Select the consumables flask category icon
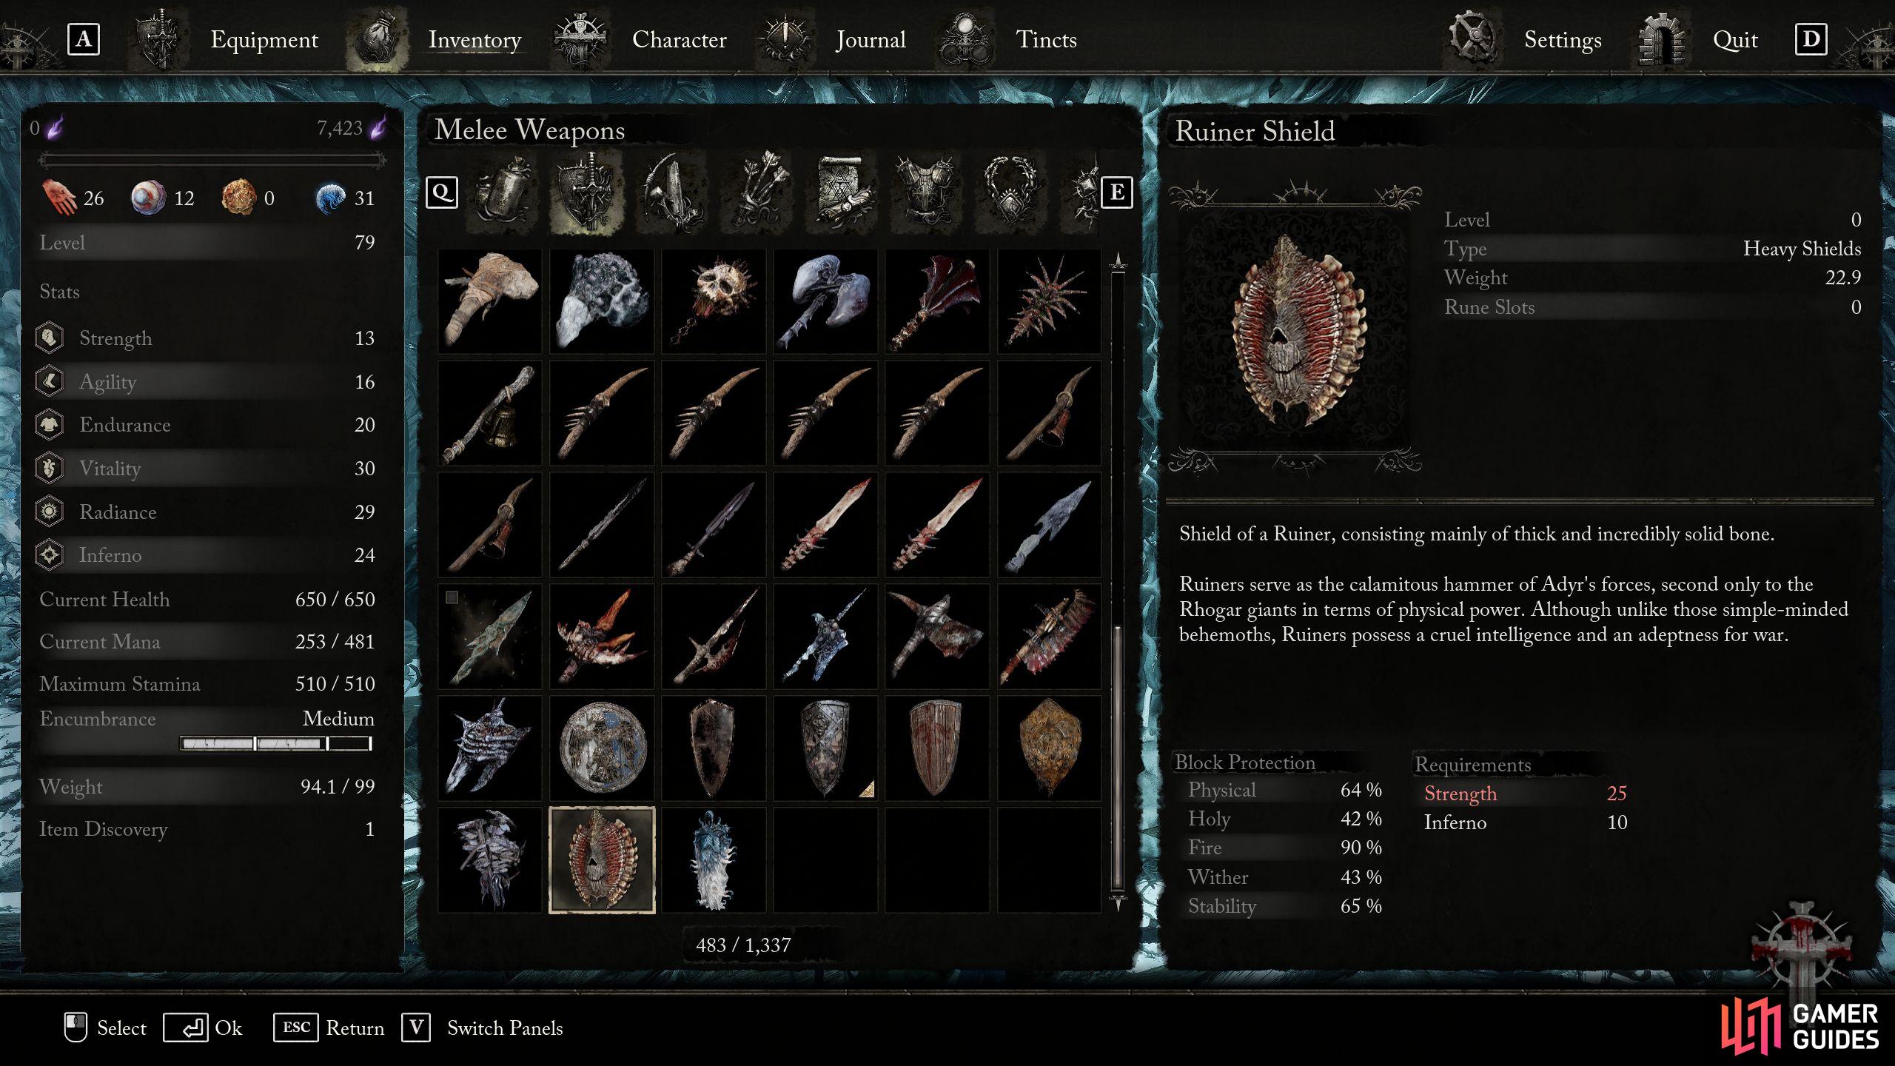 coord(504,192)
